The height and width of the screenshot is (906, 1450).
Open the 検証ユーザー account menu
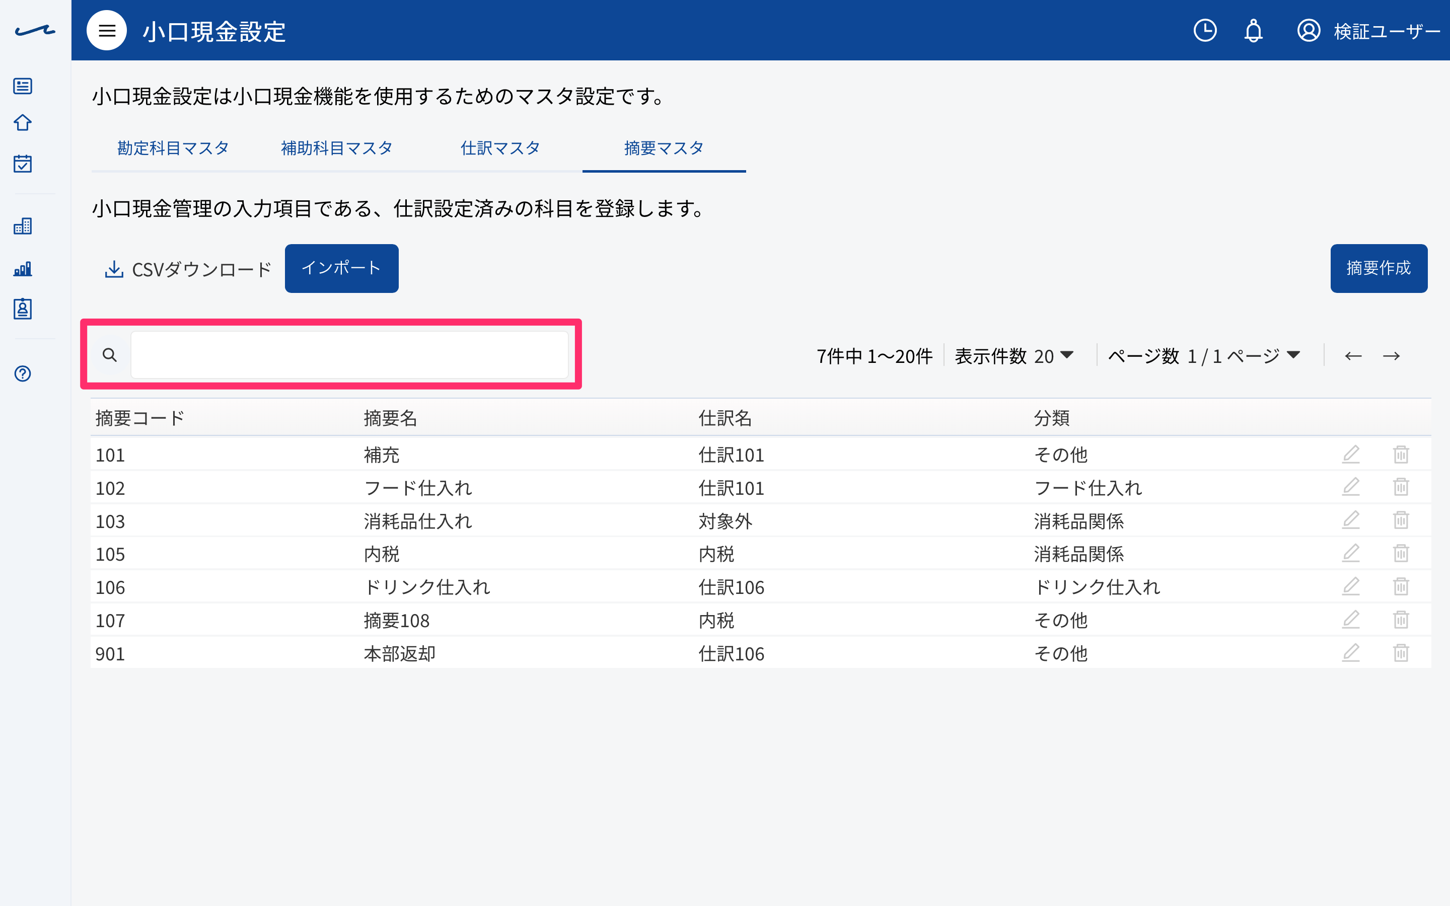1368,31
